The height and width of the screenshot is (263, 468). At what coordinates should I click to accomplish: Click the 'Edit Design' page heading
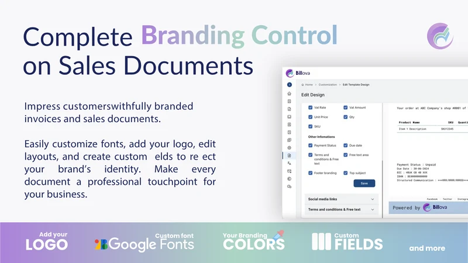pos(313,95)
